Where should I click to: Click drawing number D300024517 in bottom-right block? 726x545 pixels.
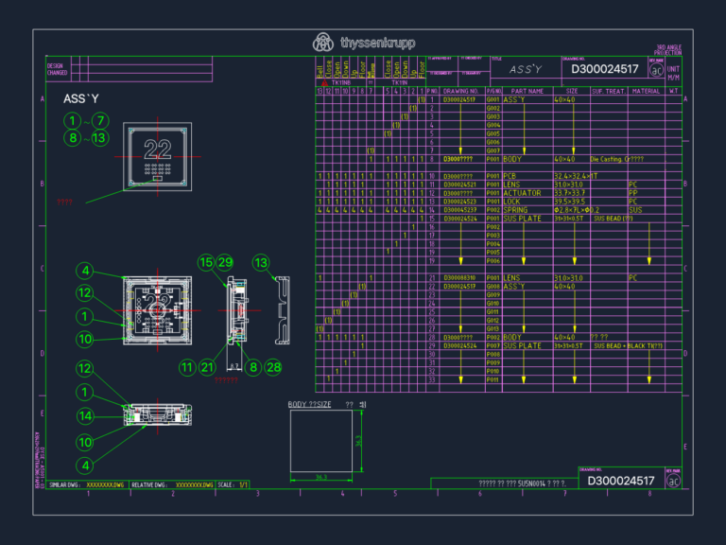pos(620,481)
